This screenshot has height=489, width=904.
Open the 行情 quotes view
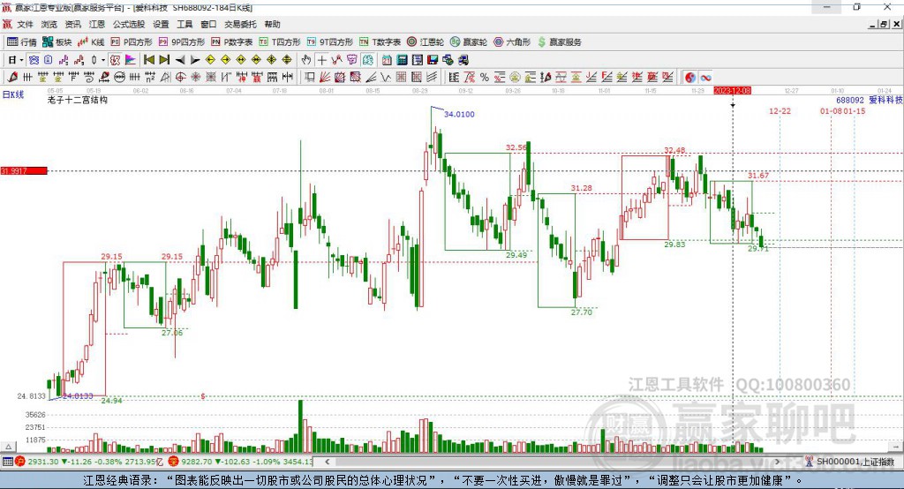pyautogui.click(x=21, y=42)
